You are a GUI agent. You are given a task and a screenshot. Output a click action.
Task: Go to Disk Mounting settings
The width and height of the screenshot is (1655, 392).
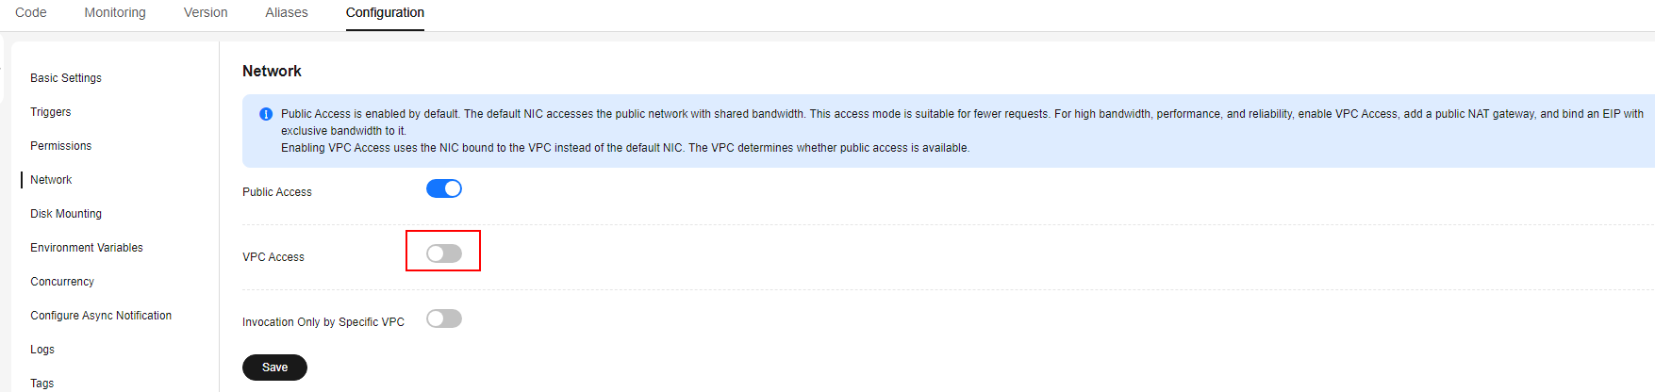click(66, 214)
